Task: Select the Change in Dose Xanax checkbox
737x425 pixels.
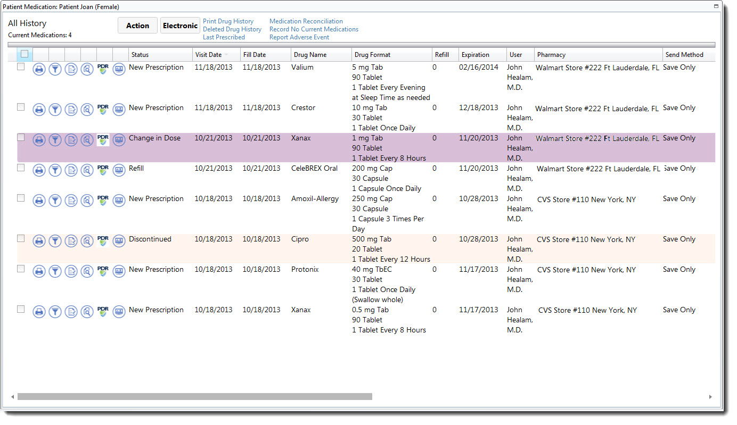Action: tap(21, 137)
